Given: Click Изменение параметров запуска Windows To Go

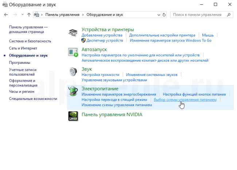Looking at the screenshot, I should click(x=171, y=40).
